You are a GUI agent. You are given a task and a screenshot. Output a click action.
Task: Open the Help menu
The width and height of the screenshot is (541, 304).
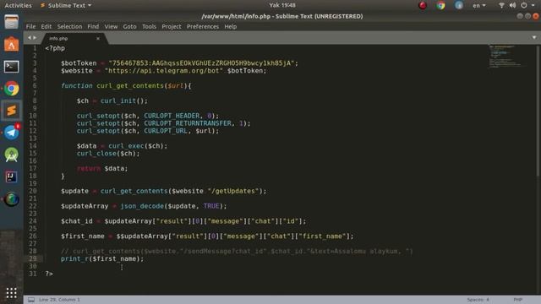pos(230,26)
